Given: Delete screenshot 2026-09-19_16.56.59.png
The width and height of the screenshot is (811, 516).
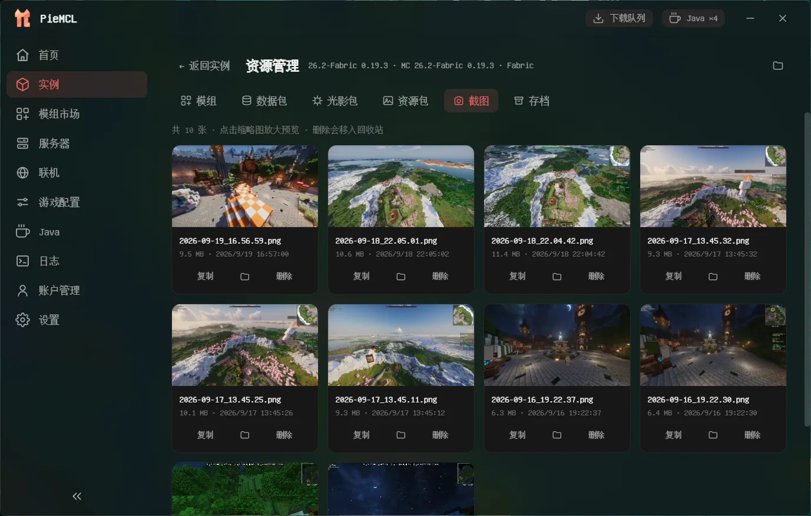Looking at the screenshot, I should click(284, 276).
